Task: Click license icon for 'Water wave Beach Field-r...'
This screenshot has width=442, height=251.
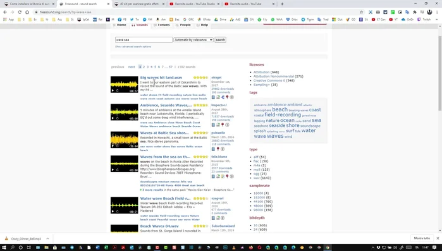Action: (x=223, y=218)
